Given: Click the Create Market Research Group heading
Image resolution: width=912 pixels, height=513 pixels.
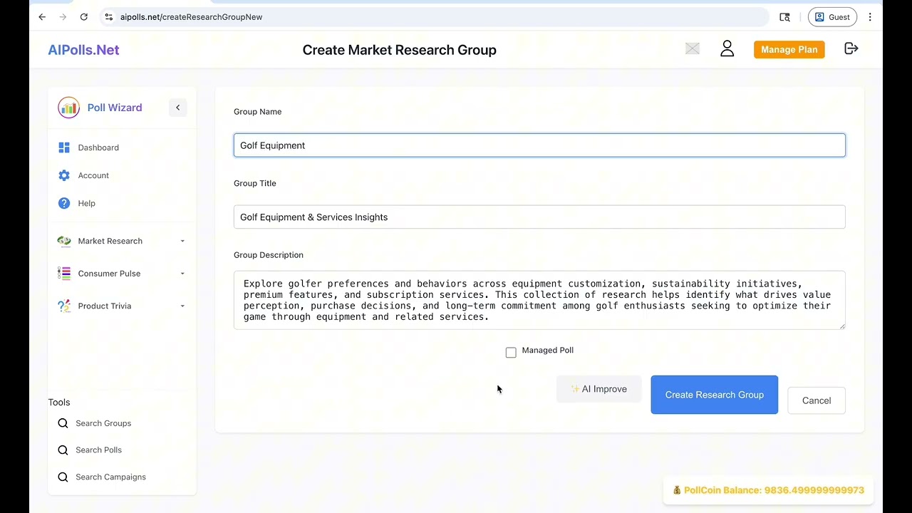Looking at the screenshot, I should point(400,50).
